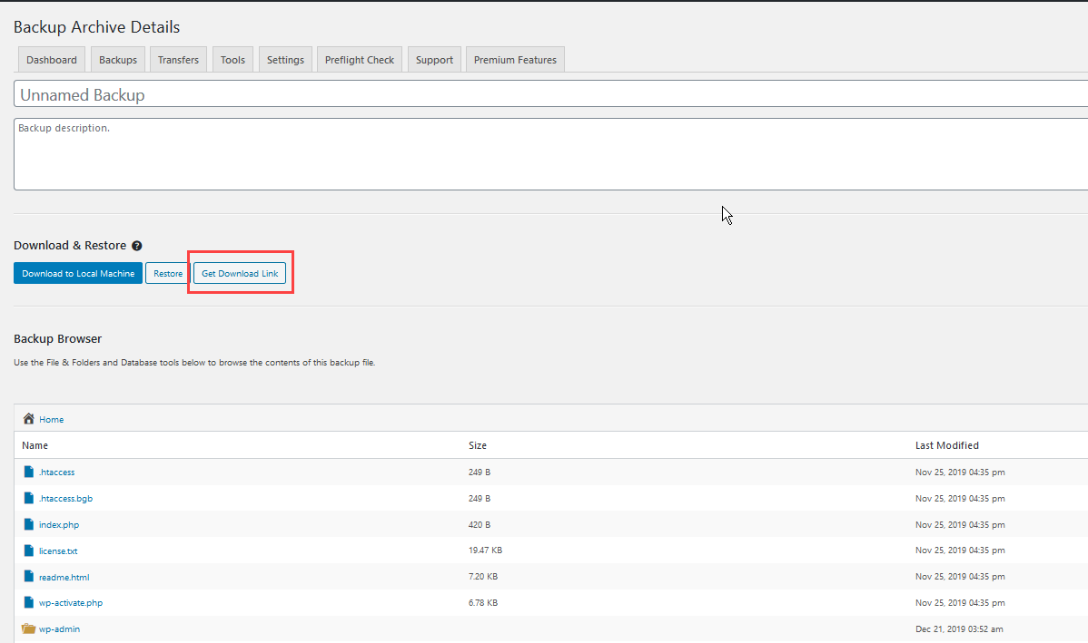This screenshot has width=1088, height=643.
Task: Click the file icon beside .htaccess.bgb
Action: point(27,498)
